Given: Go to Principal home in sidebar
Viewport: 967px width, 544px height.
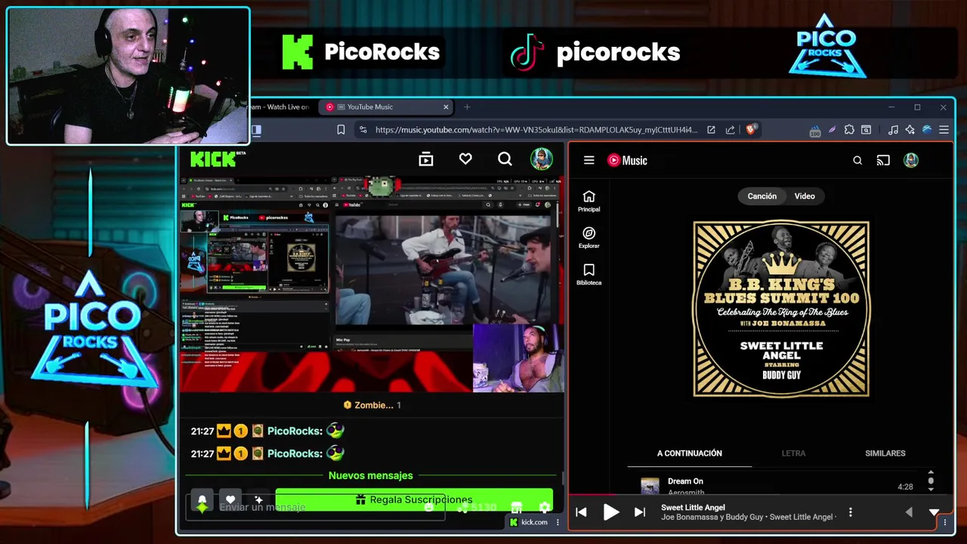Looking at the screenshot, I should click(589, 201).
